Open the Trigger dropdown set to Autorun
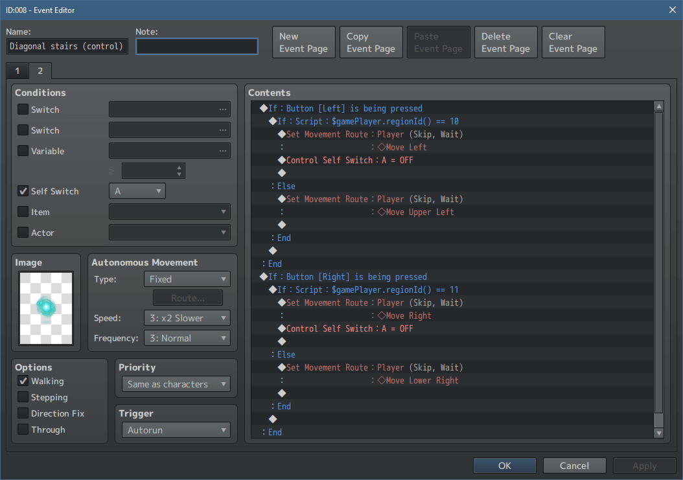683x480 pixels. pyautogui.click(x=176, y=429)
